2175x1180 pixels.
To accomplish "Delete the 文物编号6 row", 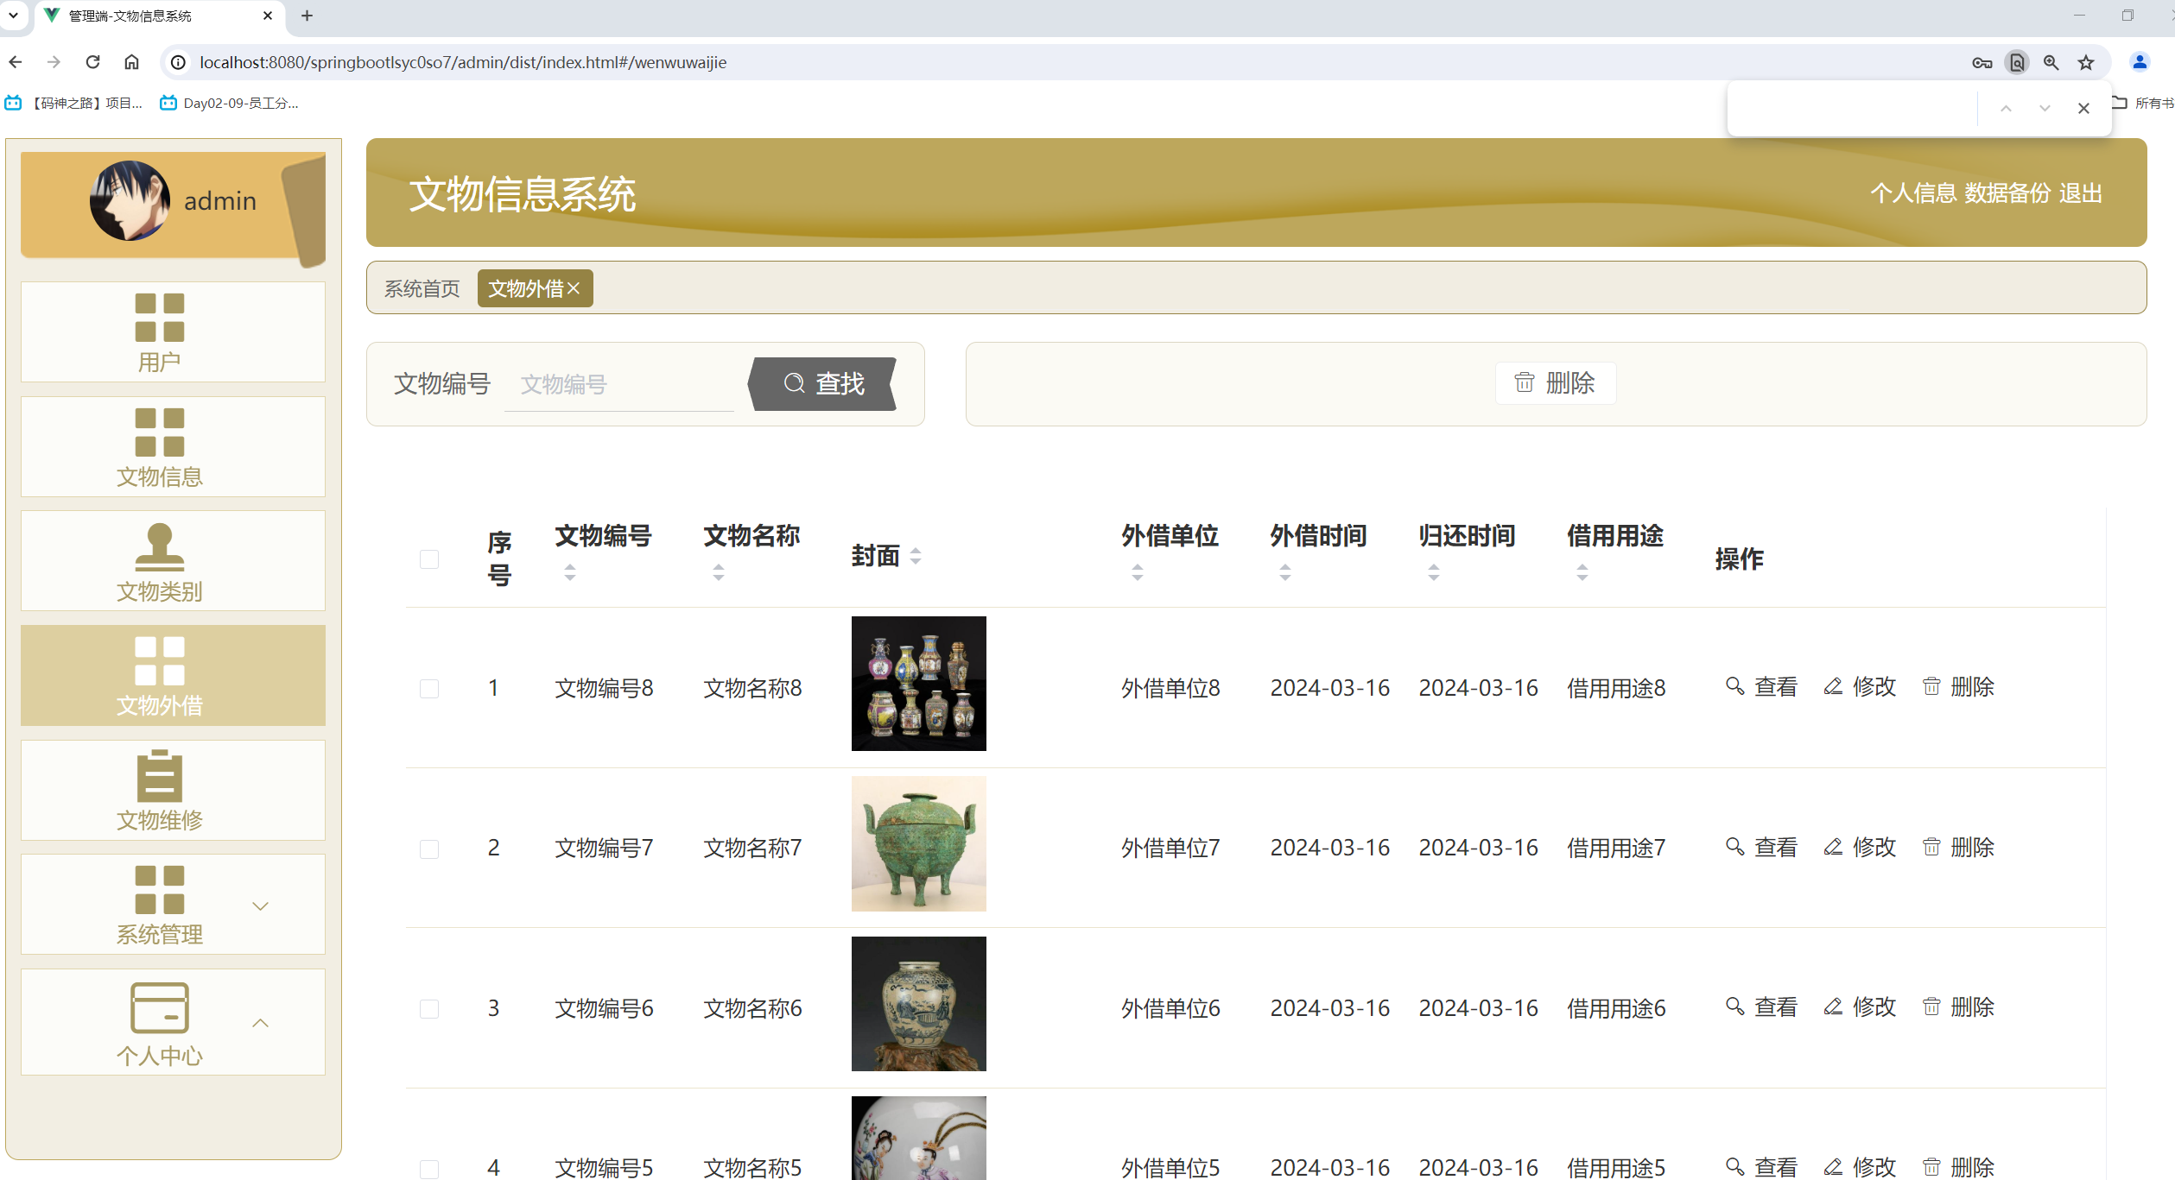I will pyautogui.click(x=1958, y=1007).
